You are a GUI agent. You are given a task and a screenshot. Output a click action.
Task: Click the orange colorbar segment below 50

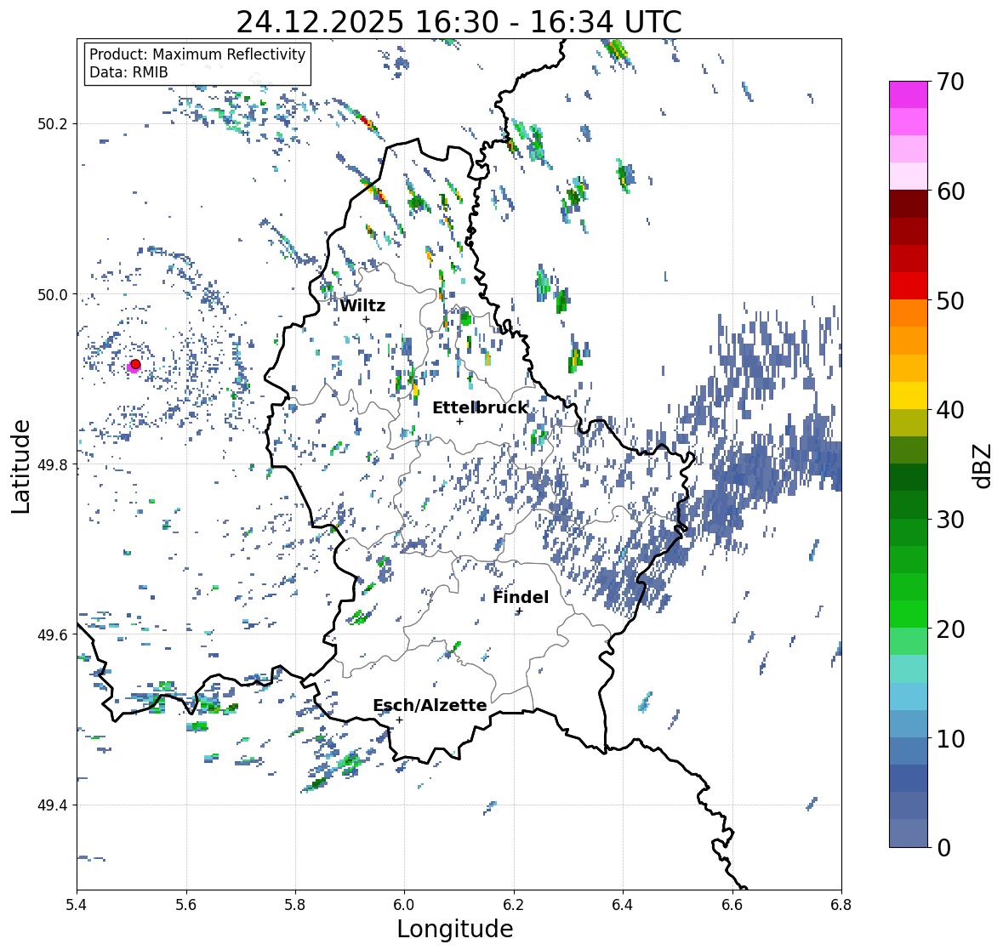tap(909, 313)
